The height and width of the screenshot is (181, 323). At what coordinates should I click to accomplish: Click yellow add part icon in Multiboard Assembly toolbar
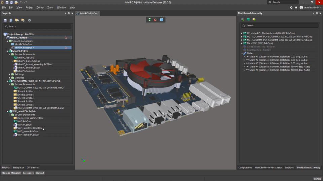pos(254,19)
